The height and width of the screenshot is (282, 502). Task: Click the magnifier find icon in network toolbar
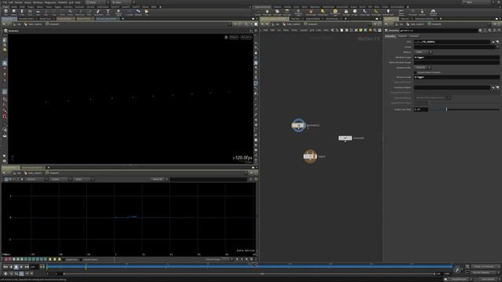(x=375, y=30)
